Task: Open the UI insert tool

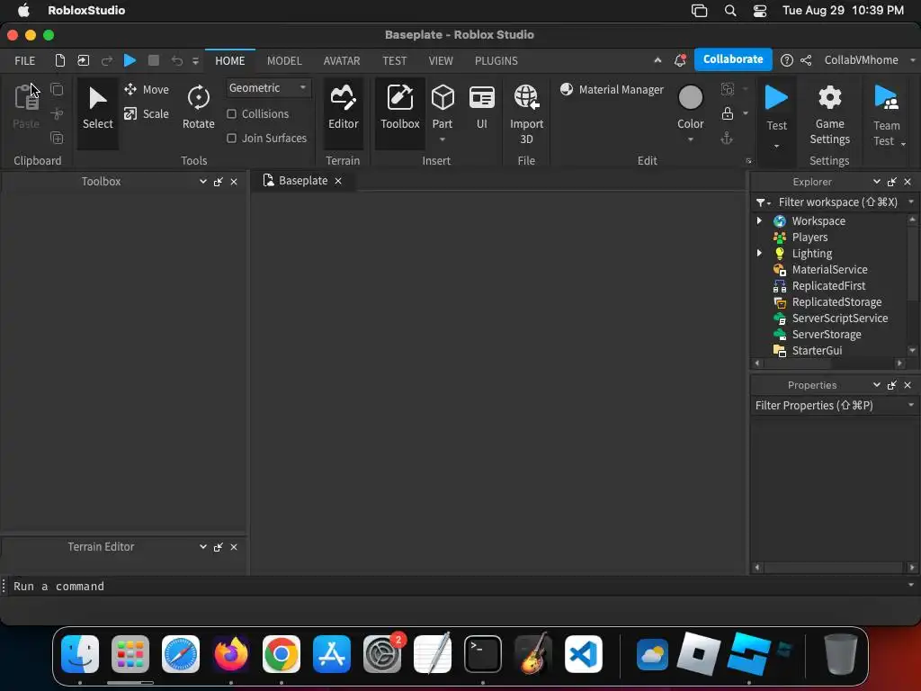Action: point(482,107)
